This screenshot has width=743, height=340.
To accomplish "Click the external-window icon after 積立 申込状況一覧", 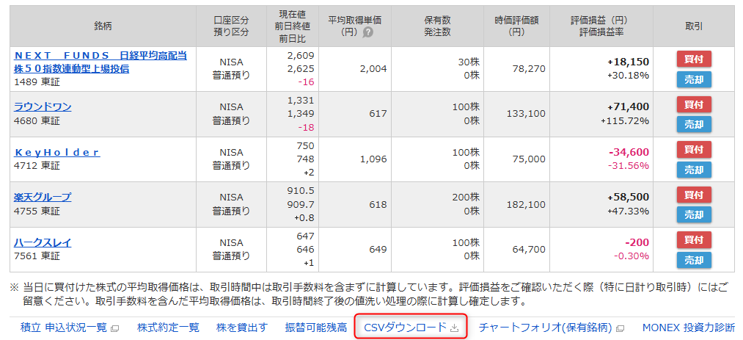I will pyautogui.click(x=114, y=328).
